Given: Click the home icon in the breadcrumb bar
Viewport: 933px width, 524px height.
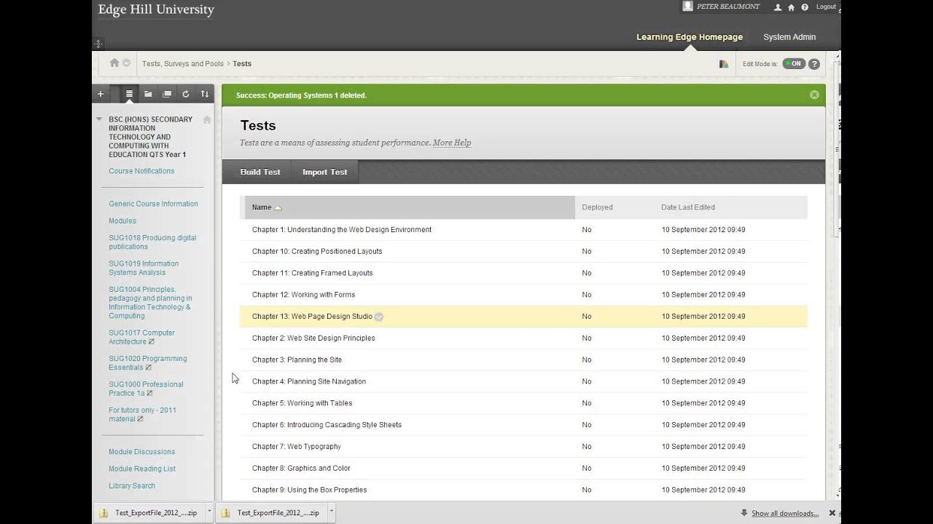Looking at the screenshot, I should (x=114, y=63).
